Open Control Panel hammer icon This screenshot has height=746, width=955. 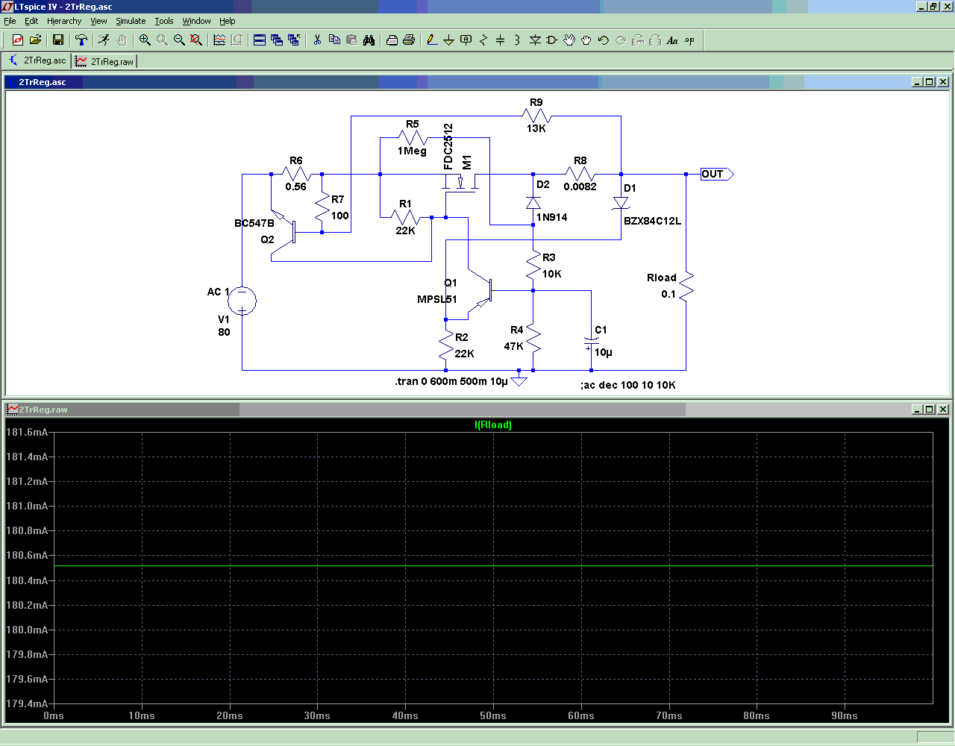pos(81,40)
